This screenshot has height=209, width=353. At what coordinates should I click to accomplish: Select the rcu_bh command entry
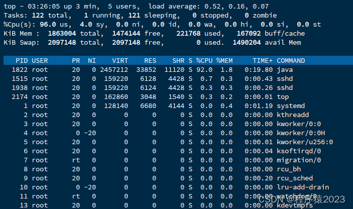pos(289,169)
